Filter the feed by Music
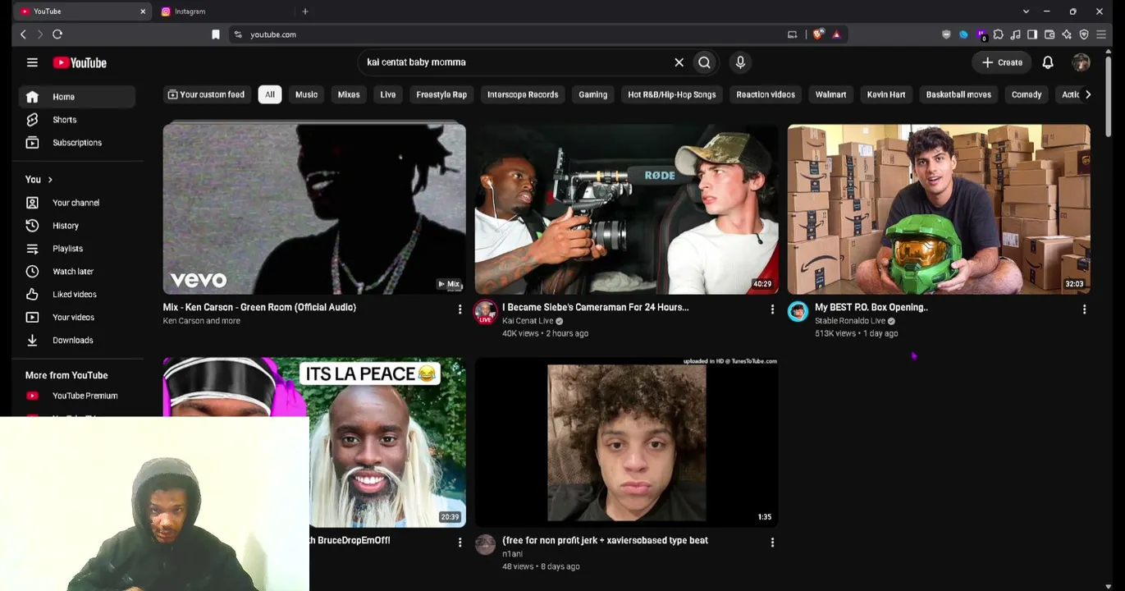Viewport: 1125px width, 591px height. (306, 94)
